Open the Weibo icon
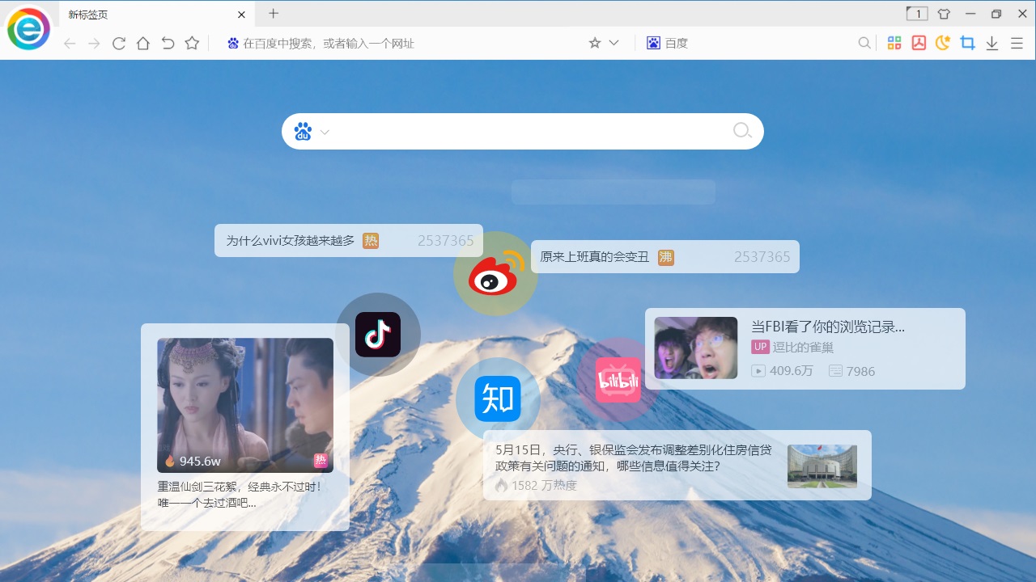1036x582 pixels. [x=495, y=273]
